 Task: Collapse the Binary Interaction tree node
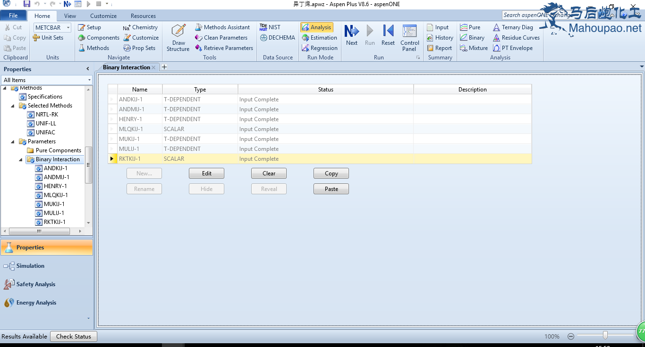(x=21, y=159)
